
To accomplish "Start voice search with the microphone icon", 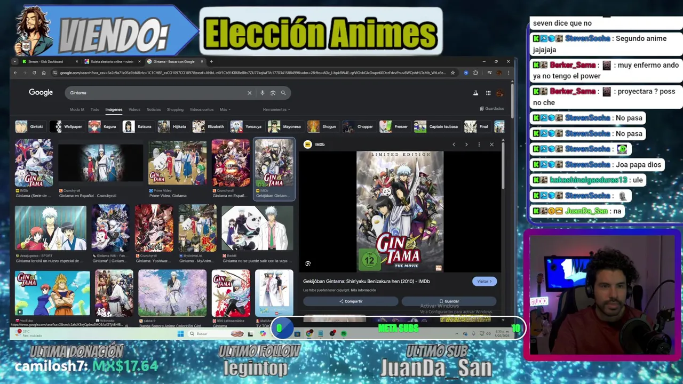I will (262, 93).
